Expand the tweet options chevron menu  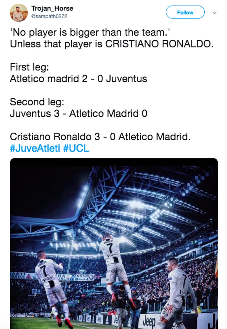[x=215, y=13]
